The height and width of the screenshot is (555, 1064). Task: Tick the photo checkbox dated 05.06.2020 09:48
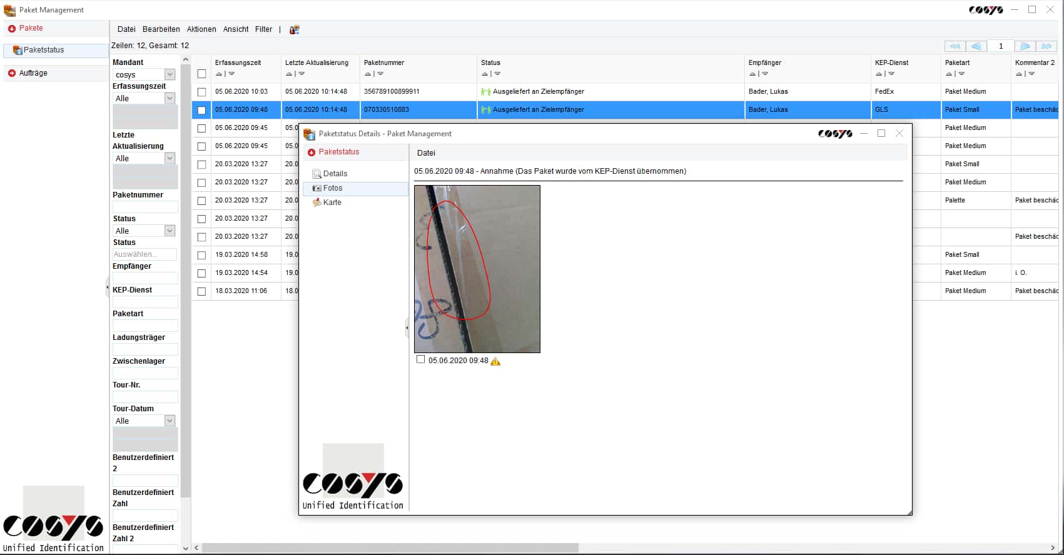pos(421,360)
